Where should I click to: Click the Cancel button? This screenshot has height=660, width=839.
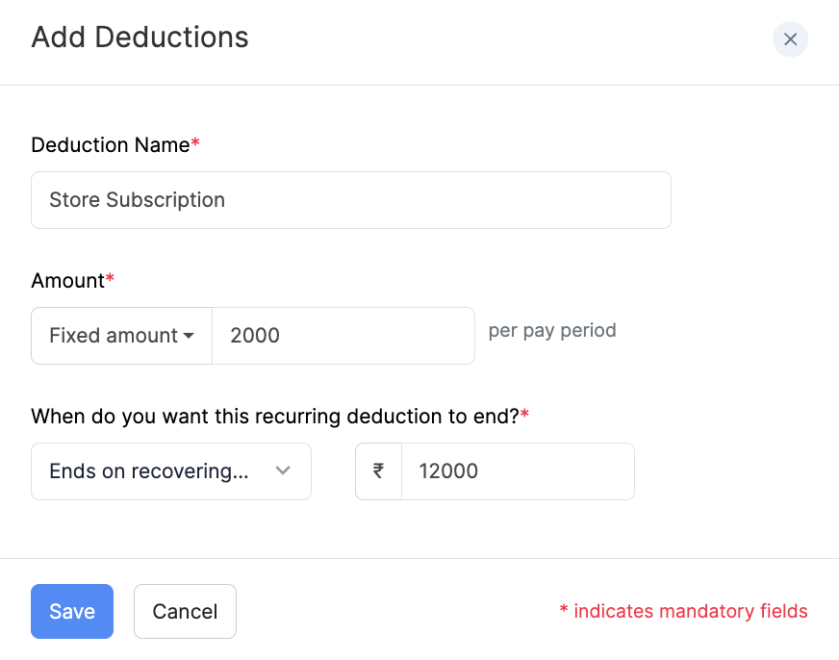[185, 611]
